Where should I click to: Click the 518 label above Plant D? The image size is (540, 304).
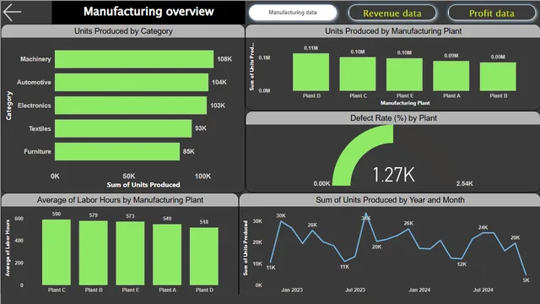[x=204, y=222]
